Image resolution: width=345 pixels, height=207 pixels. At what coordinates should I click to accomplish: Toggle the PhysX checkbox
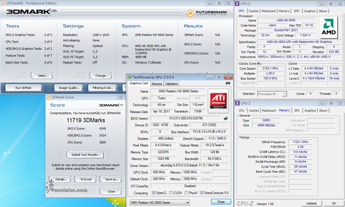point(186,193)
